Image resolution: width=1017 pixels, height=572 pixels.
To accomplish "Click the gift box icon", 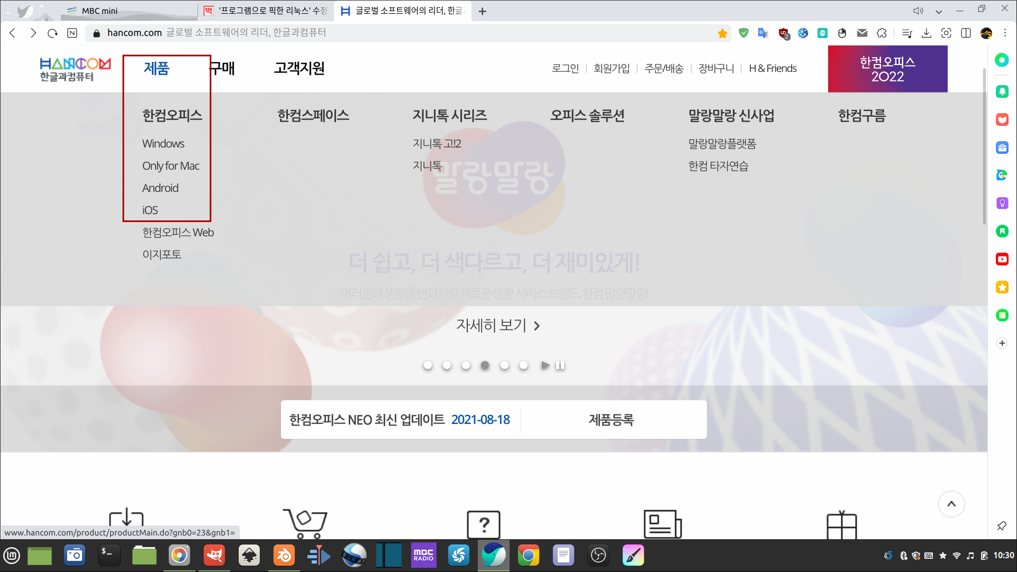I will tap(841, 524).
